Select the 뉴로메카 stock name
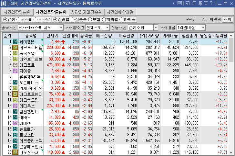Image resolution: width=235 pixels, height=156 pixels. [27, 129]
